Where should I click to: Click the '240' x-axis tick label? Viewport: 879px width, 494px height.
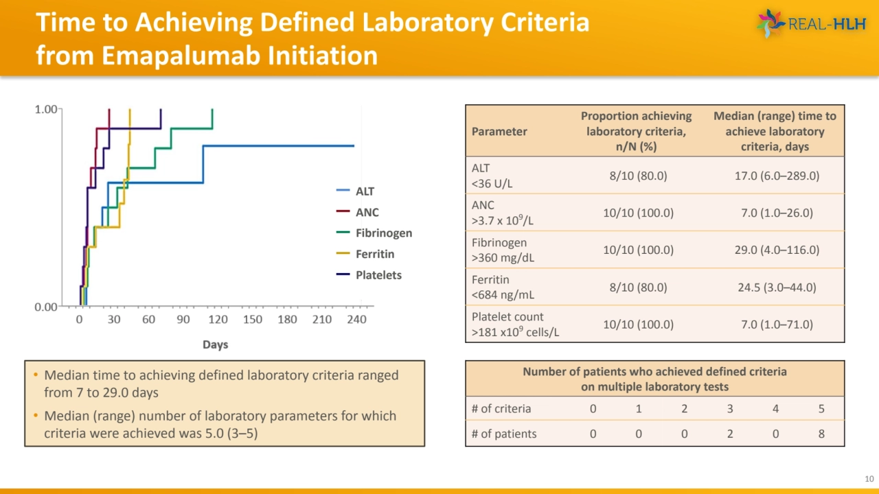click(x=356, y=319)
